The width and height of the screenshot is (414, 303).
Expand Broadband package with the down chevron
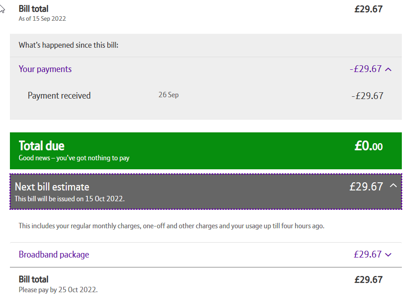[x=389, y=255]
